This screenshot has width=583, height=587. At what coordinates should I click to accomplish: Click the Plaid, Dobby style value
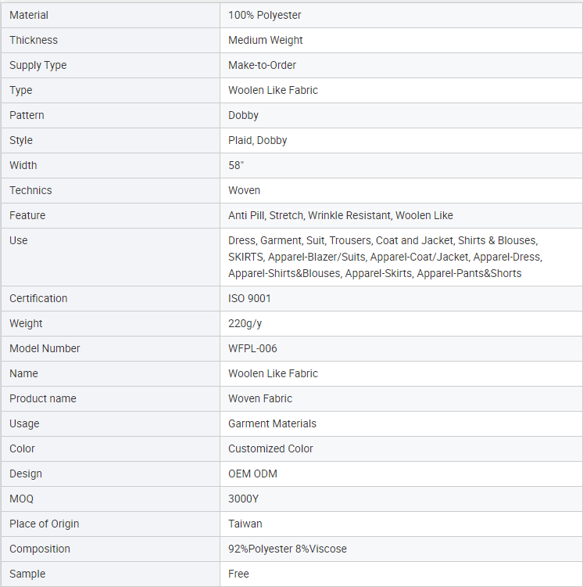tap(257, 140)
